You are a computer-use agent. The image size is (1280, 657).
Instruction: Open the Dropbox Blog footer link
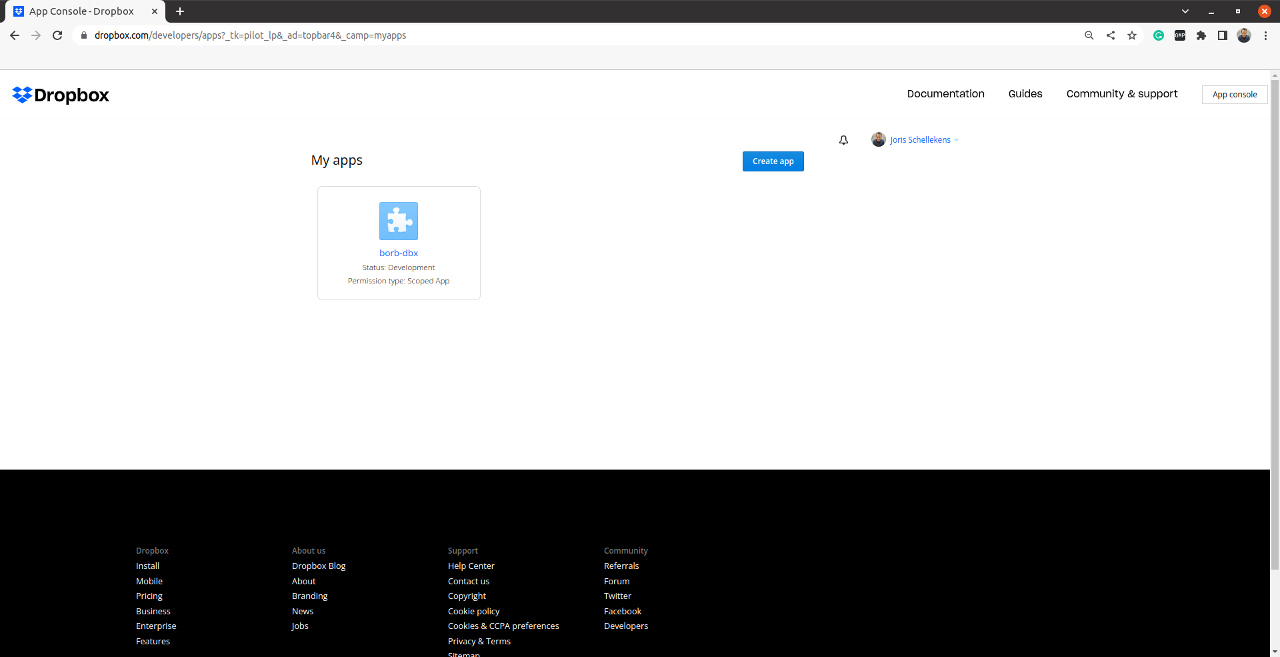[319, 566]
